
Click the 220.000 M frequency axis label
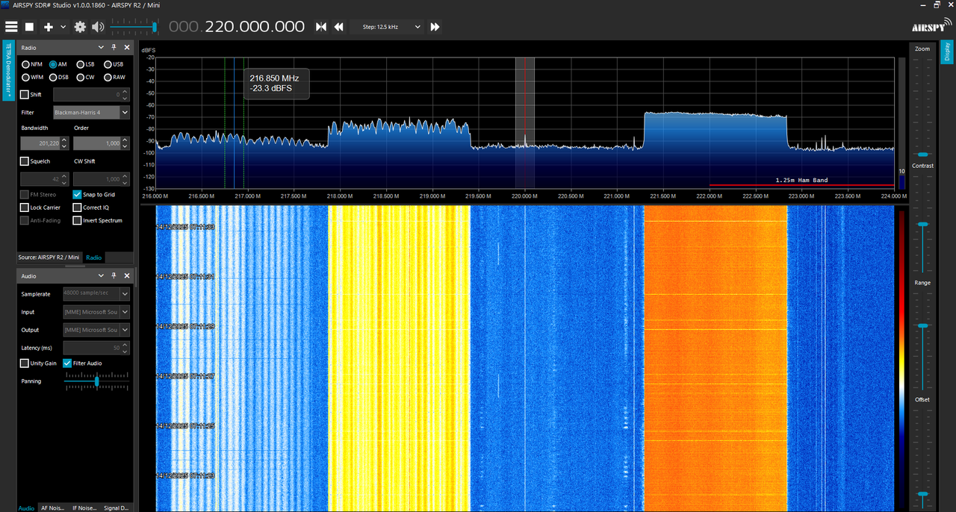[524, 196]
